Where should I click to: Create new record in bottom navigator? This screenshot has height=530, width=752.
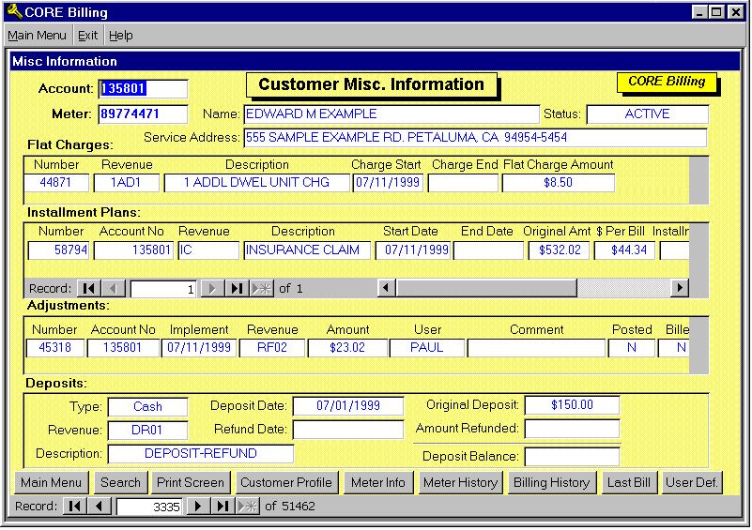click(248, 506)
